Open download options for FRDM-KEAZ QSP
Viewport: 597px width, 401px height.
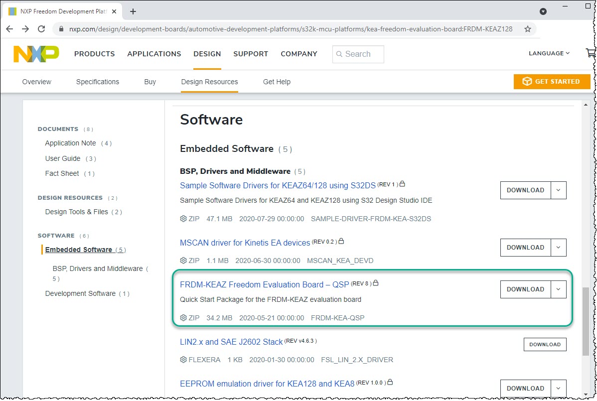[x=557, y=289]
